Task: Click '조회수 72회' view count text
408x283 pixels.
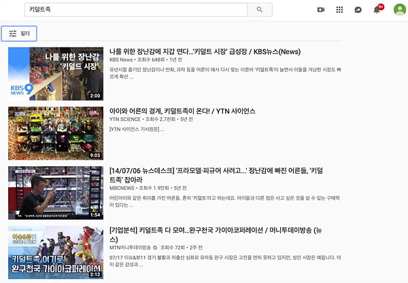Action: point(173,248)
